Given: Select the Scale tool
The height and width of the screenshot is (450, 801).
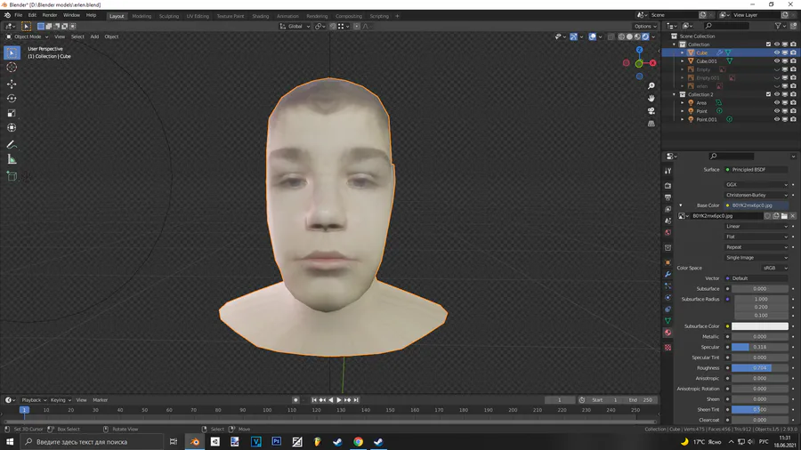Looking at the screenshot, I should (x=12, y=114).
